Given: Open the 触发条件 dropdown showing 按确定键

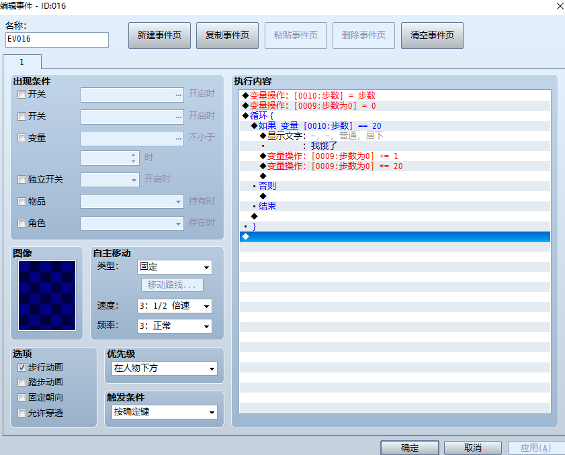Looking at the screenshot, I should [165, 412].
